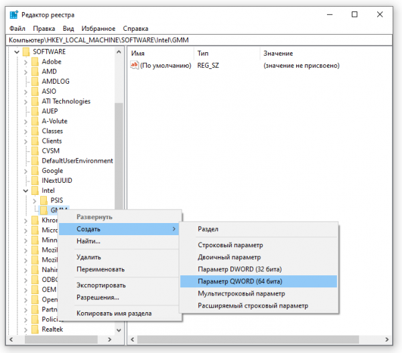Expand the A-Volute key
Image resolution: width=402 pixels, height=353 pixels.
25,121
